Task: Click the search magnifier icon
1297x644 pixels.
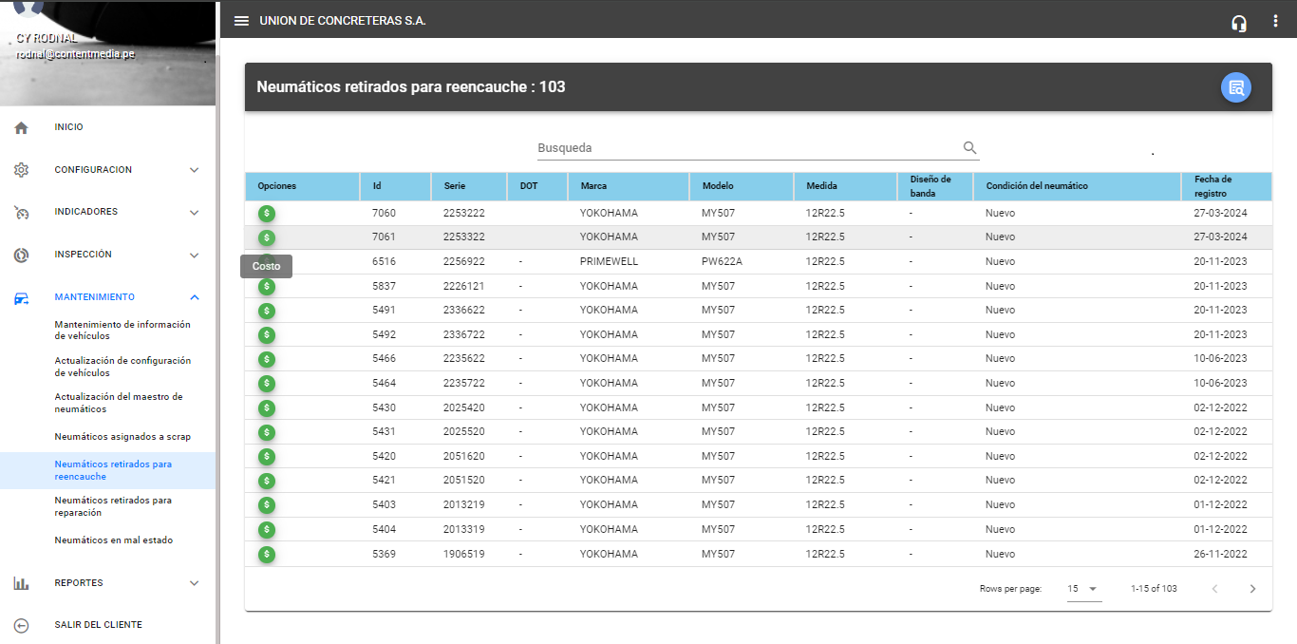Action: click(x=969, y=148)
